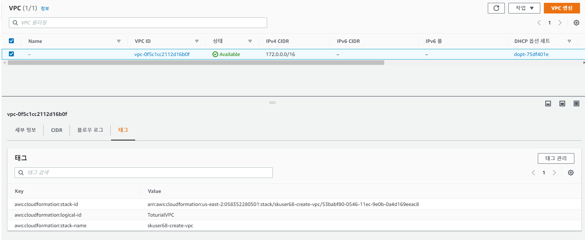
Task: Sort by VPC ID column arrow
Action: coord(197,41)
